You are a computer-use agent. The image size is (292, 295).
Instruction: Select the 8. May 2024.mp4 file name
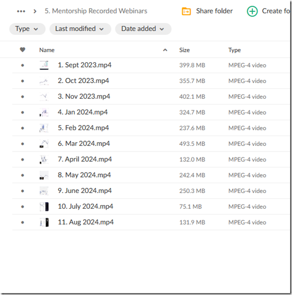pos(84,175)
